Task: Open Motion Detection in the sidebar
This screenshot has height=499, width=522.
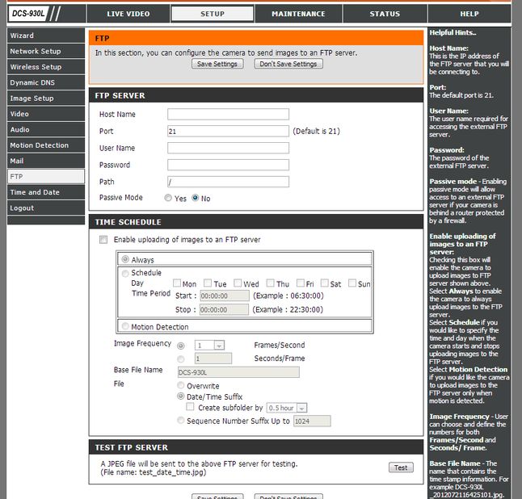Action: pos(46,145)
